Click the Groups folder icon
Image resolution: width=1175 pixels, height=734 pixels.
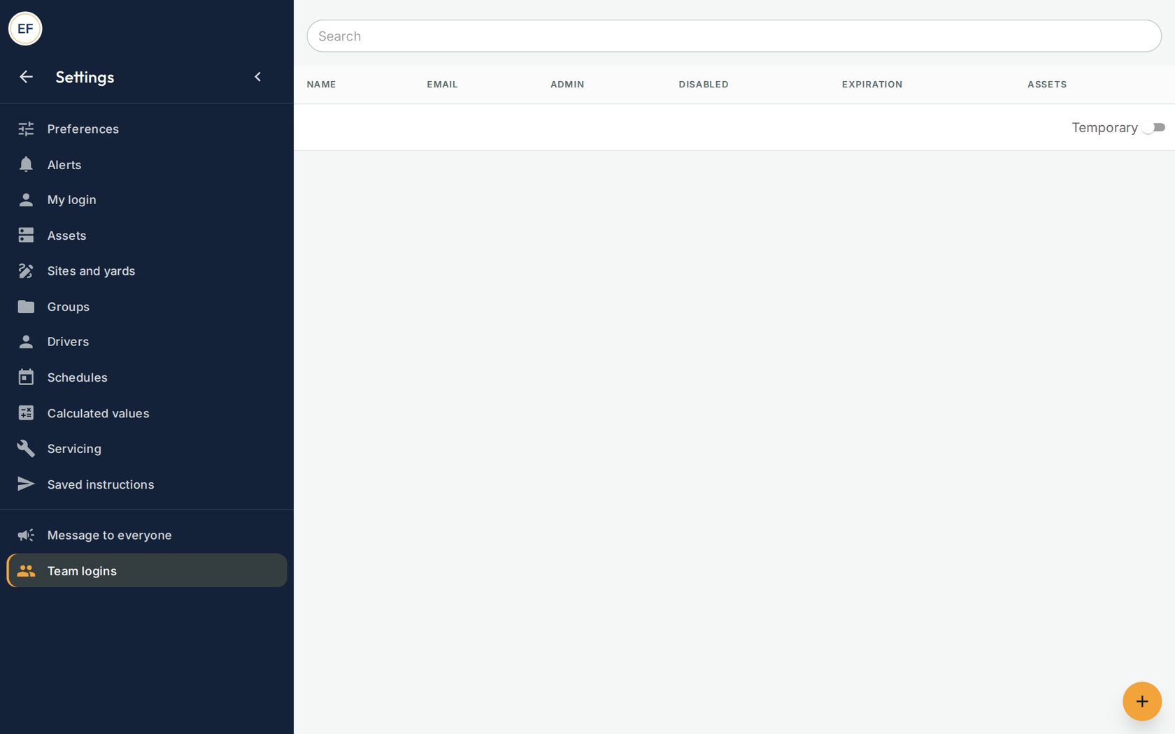(26, 306)
